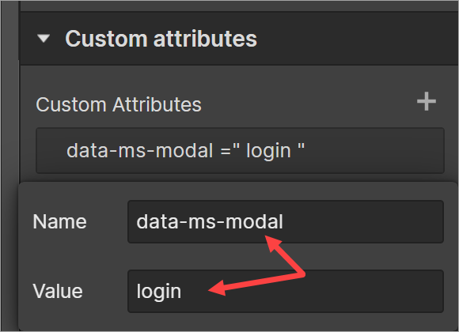The width and height of the screenshot is (459, 332).
Task: Focus the Value input field
Action: click(286, 292)
